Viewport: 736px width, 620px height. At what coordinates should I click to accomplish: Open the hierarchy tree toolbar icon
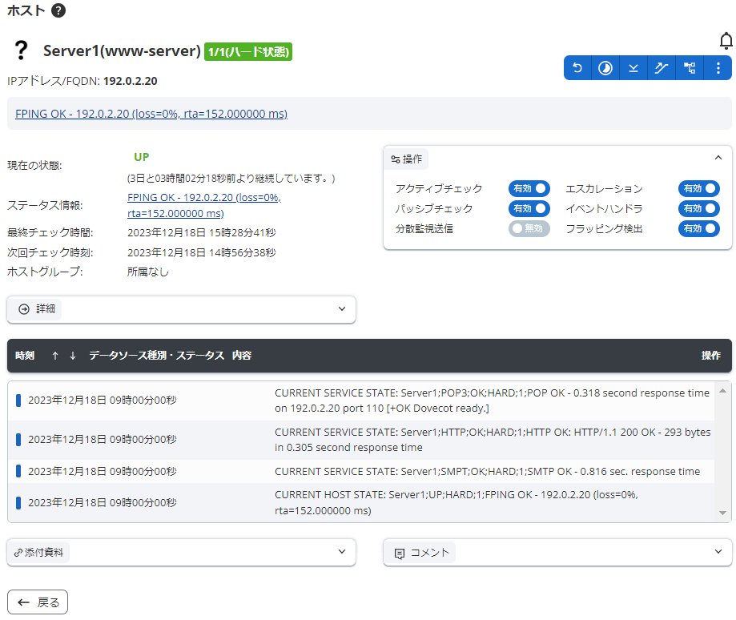pos(690,68)
